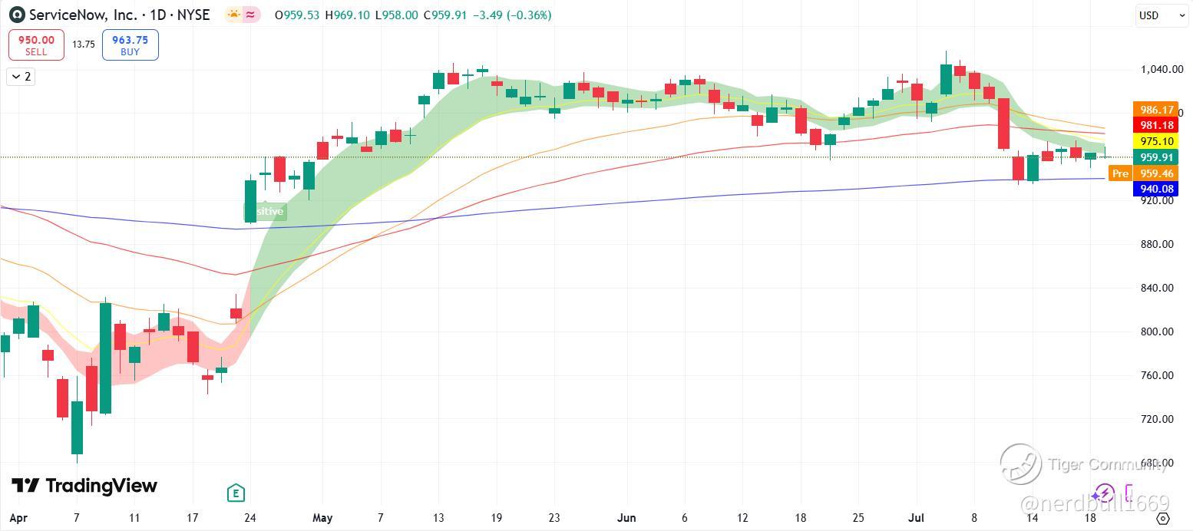
Task: Open the earnings 'E' event marker
Action: pos(236,493)
